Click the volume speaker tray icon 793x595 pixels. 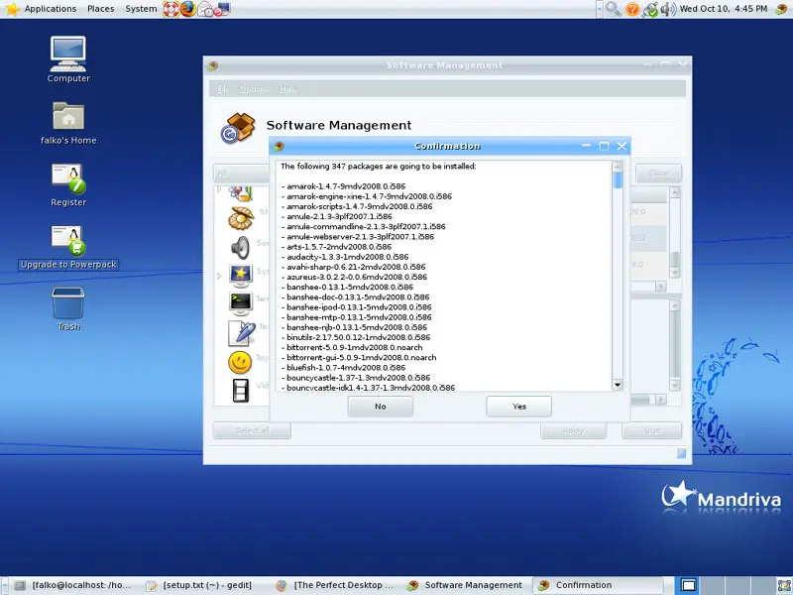pos(667,9)
